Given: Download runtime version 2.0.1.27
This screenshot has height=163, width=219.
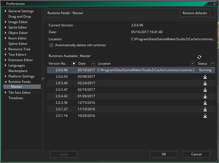Looking at the screenshot, I should pyautogui.click(x=205, y=109).
